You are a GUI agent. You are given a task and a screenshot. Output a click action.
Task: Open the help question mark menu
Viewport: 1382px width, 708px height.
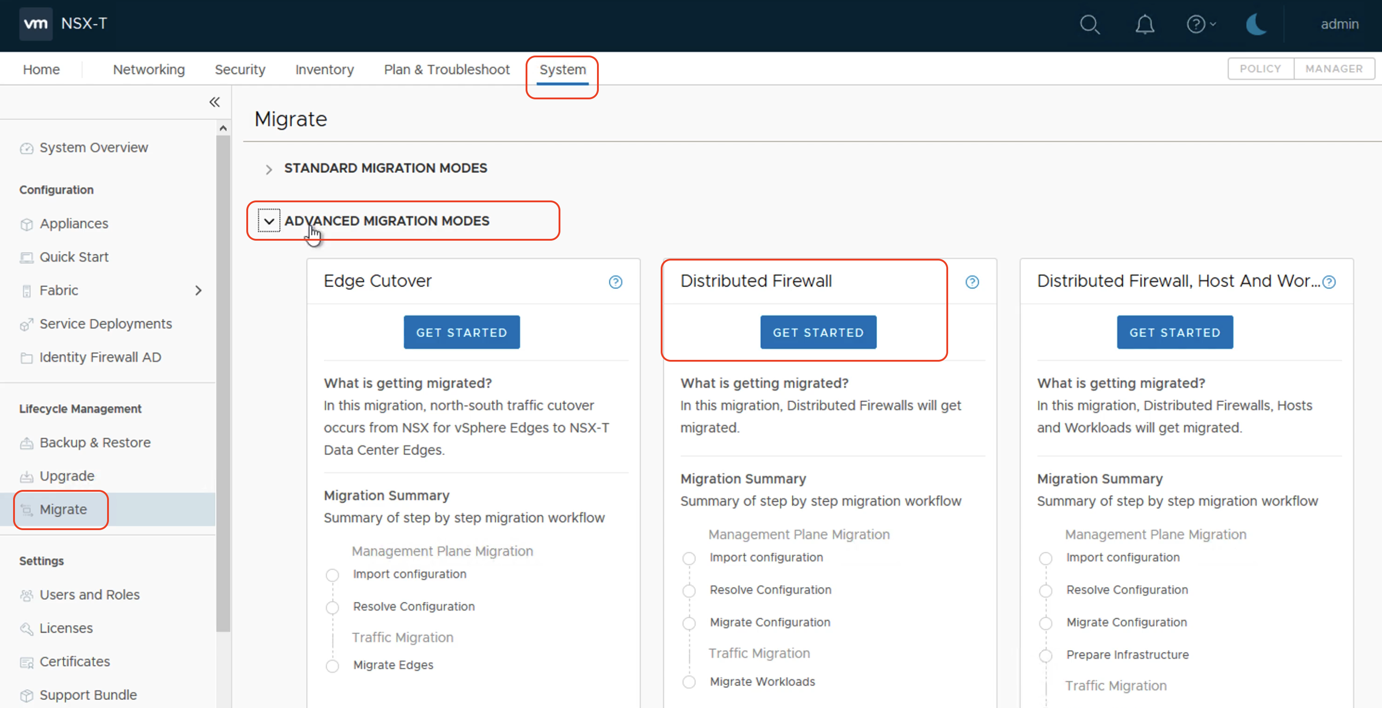pos(1201,24)
